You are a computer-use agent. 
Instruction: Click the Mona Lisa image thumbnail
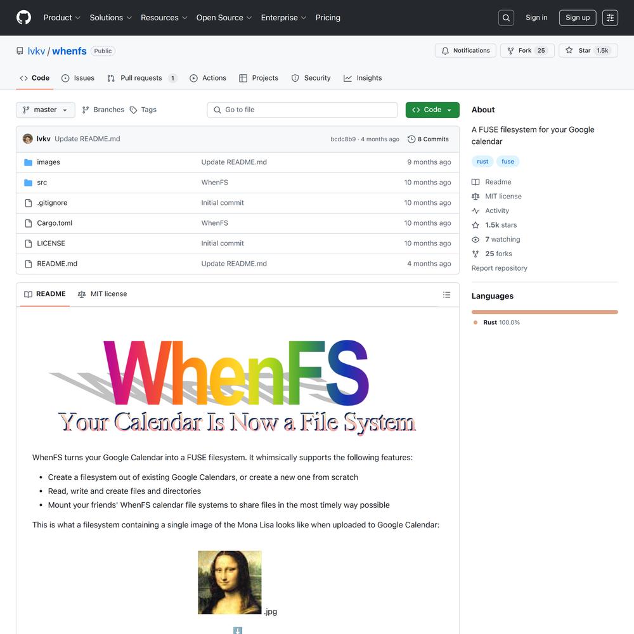pyautogui.click(x=230, y=582)
